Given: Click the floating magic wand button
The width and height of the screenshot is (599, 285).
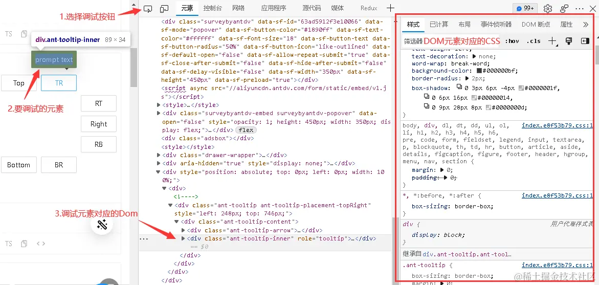Looking at the screenshot, I should pos(101,224).
